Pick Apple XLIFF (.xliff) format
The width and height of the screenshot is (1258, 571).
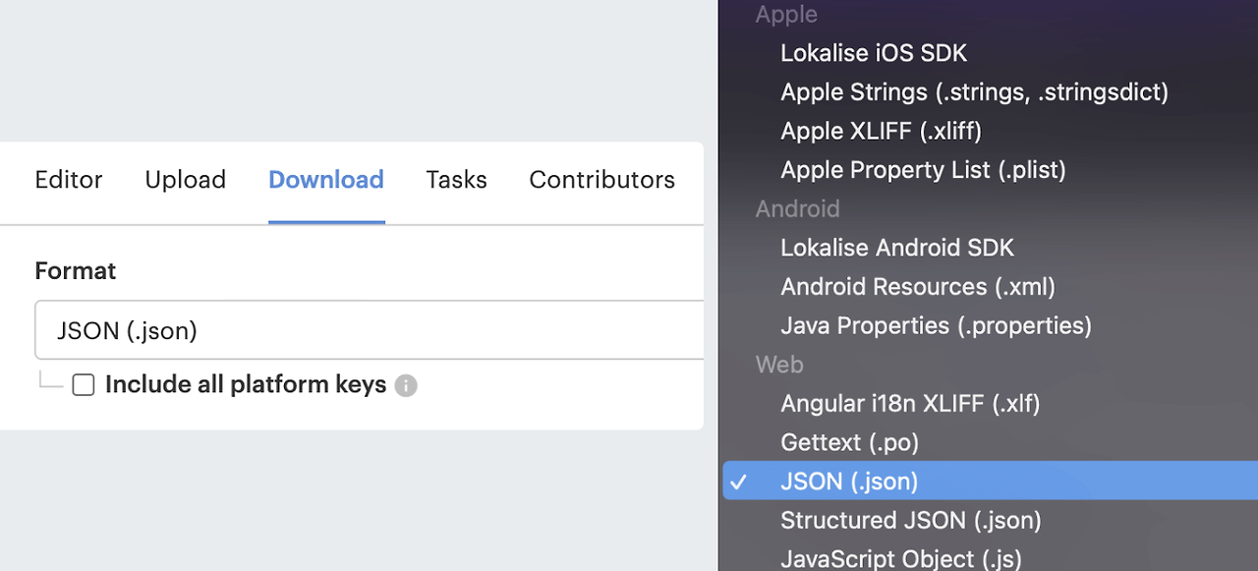881,131
